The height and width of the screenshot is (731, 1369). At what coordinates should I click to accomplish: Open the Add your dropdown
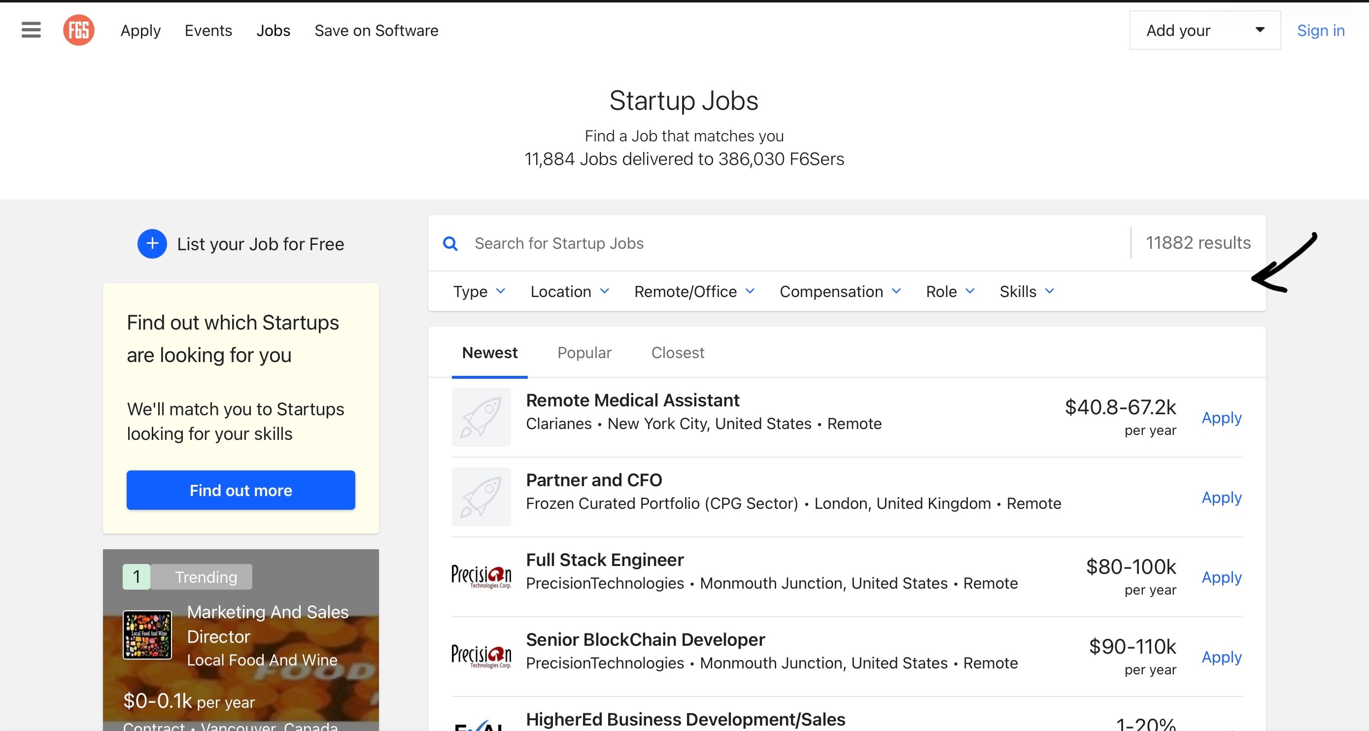click(1204, 30)
